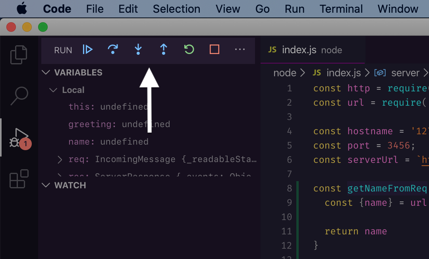Collapse the Local variables scope
429x259 pixels.
tap(53, 90)
